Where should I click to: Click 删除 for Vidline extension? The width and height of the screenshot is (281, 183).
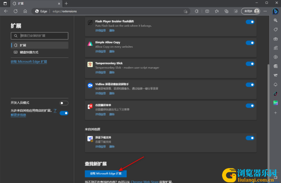coord(112,93)
